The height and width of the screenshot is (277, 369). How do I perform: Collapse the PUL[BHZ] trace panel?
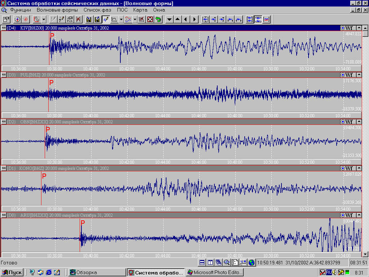pyautogui.click(x=4, y=75)
